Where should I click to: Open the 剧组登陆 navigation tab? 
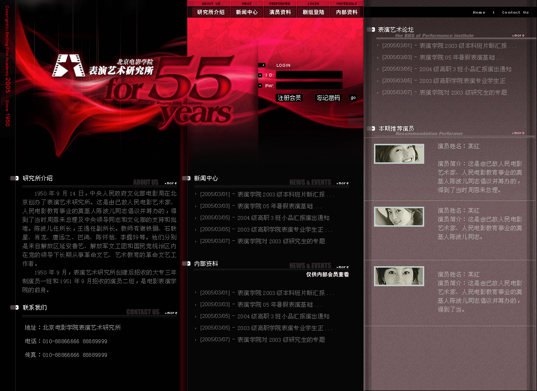(313, 12)
